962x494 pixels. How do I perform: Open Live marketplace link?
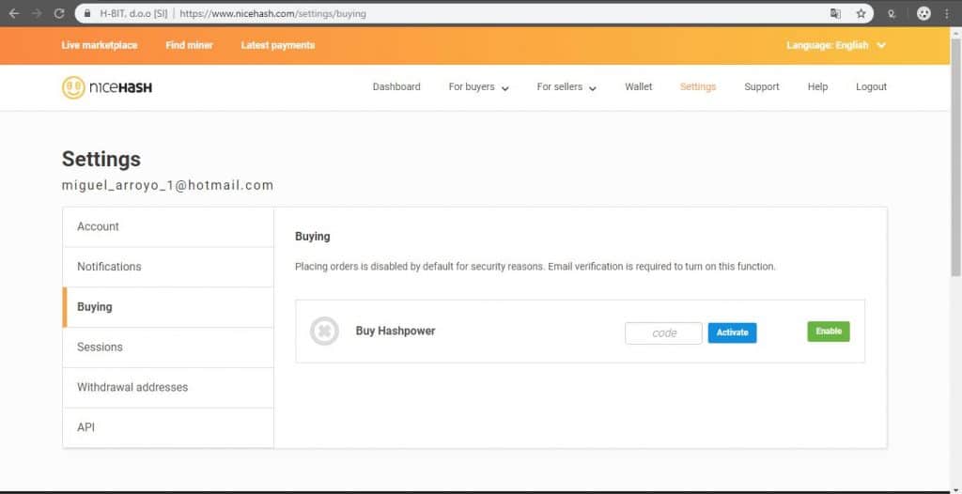click(x=100, y=45)
